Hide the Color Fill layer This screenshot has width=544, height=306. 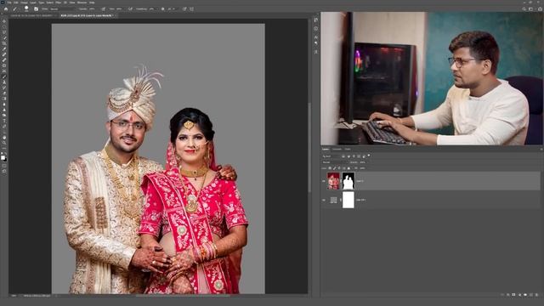[x=324, y=200]
